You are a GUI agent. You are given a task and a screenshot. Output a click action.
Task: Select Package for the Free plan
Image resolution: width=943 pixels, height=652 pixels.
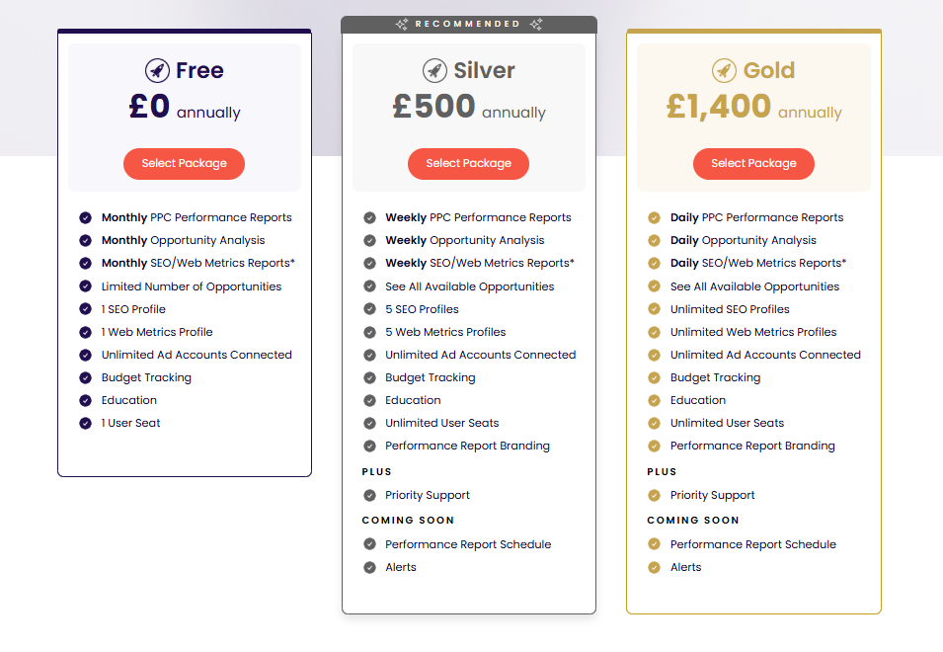pos(184,164)
